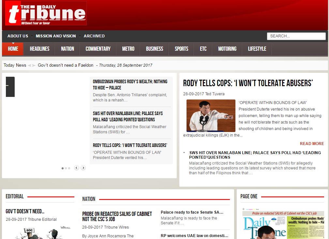
Task: Open bulleted SWS Nanlaban line article
Action: click(x=255, y=155)
